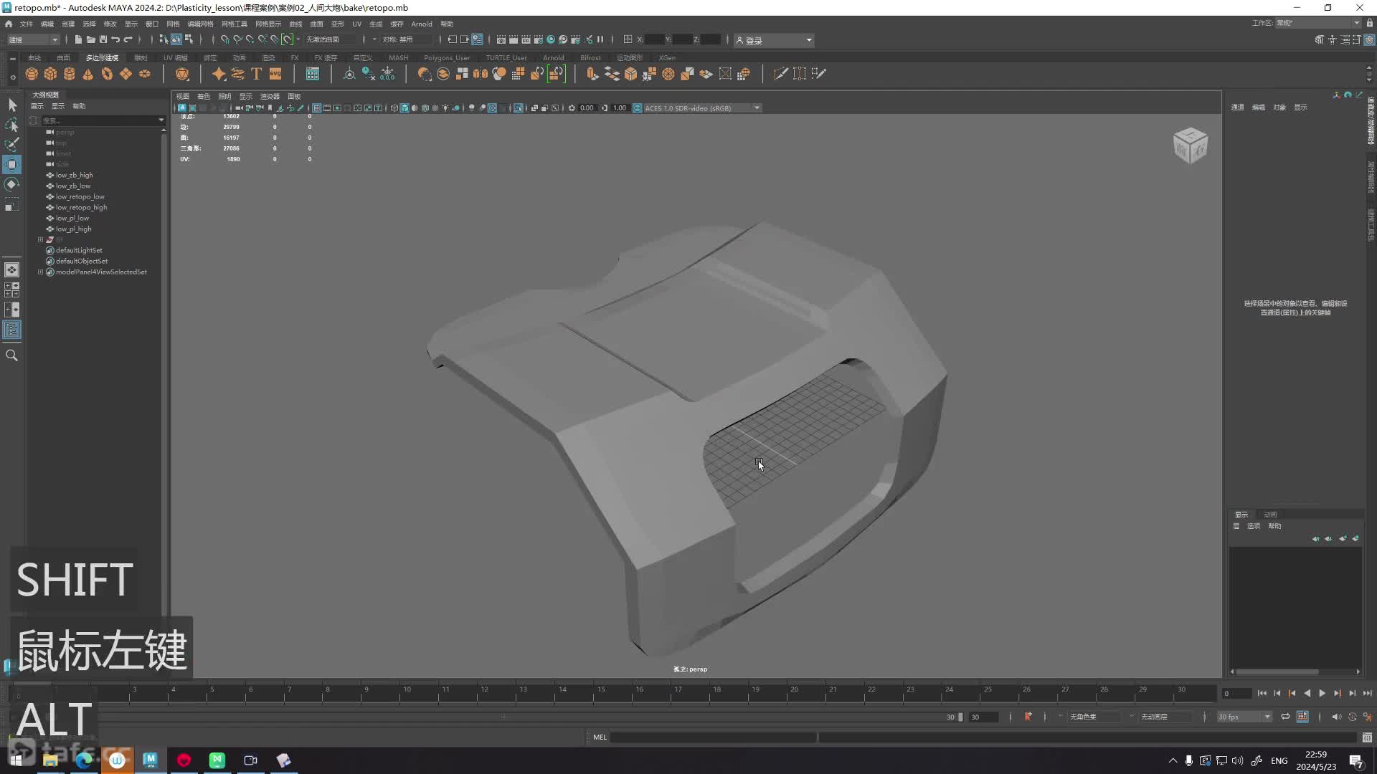
Task: Click the Mirror shelf icon
Action: click(481, 74)
